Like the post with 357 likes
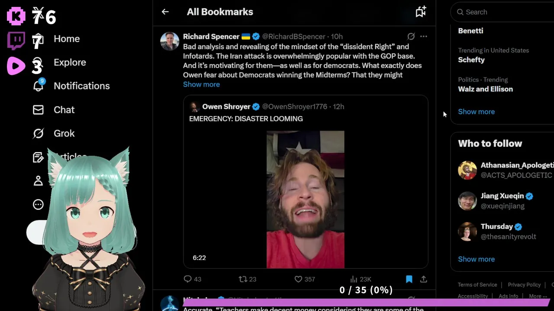 point(305,279)
